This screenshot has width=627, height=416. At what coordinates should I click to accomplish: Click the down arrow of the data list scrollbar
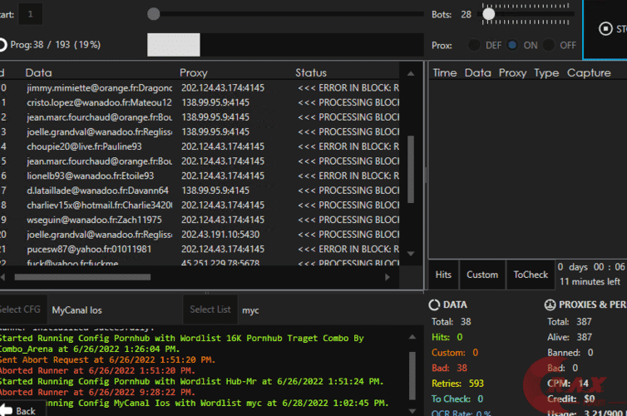(x=410, y=253)
